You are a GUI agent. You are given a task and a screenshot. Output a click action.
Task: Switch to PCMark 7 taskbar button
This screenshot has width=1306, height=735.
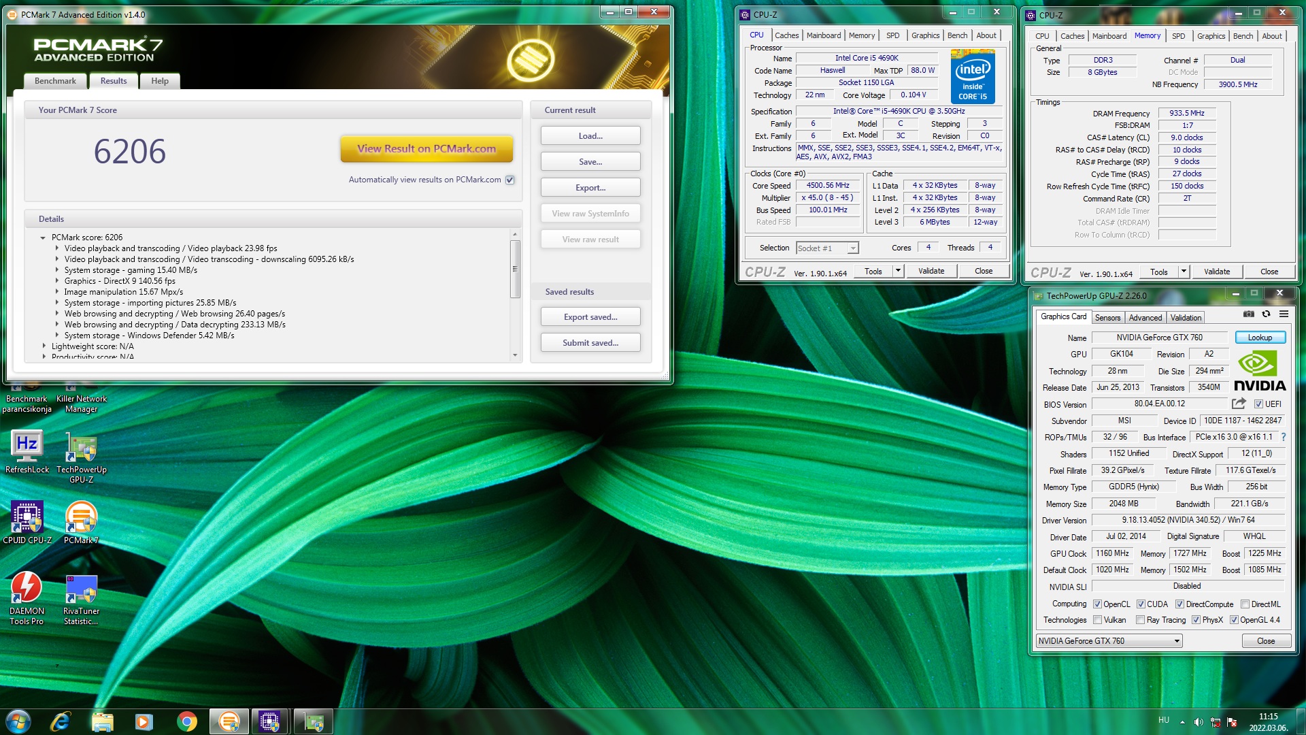coord(229,721)
